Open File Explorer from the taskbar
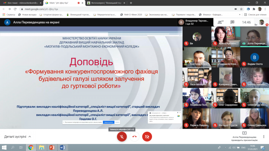 click(41, 147)
